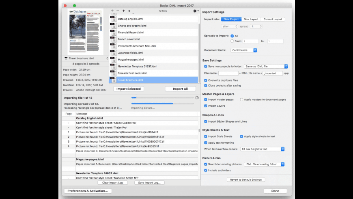Screen dimensions: 353x199
Task: Click Import All button
Action: (180, 89)
